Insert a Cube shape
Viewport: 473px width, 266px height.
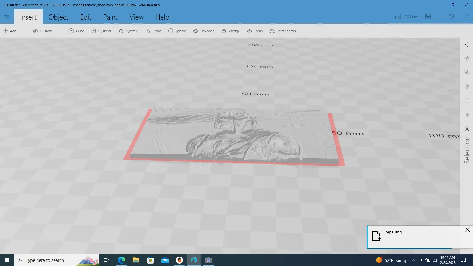[x=76, y=31]
